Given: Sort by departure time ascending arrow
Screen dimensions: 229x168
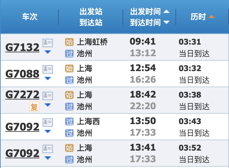Looking at the screenshot, I should (x=166, y=11).
